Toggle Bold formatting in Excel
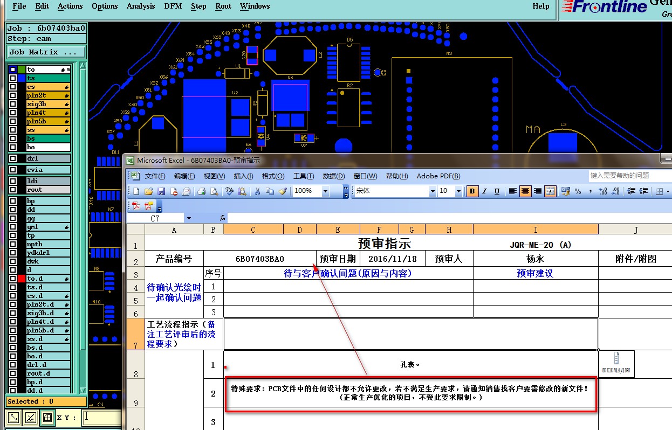 (472, 191)
